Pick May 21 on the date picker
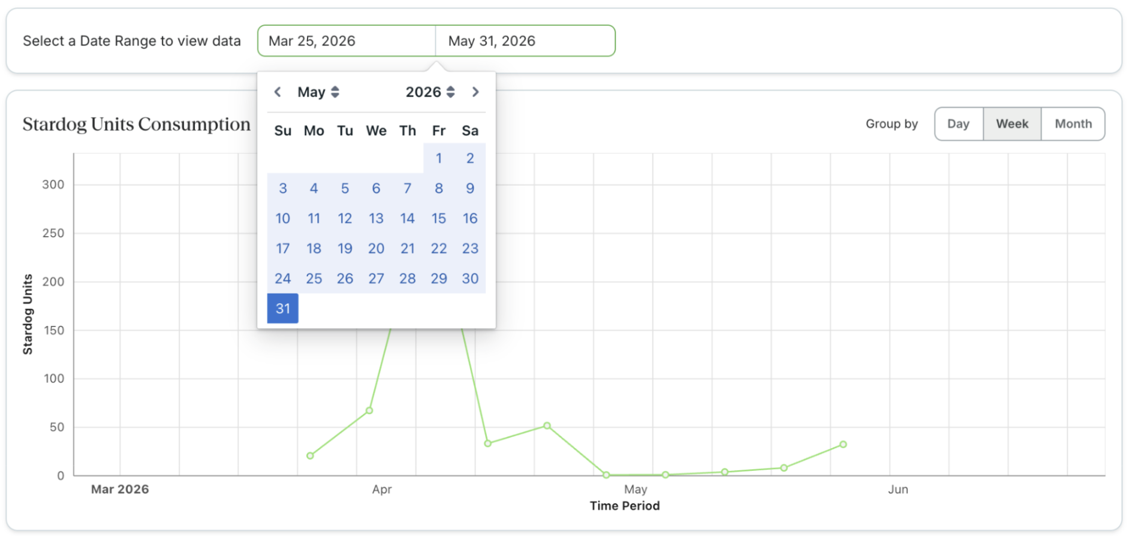 (x=408, y=248)
